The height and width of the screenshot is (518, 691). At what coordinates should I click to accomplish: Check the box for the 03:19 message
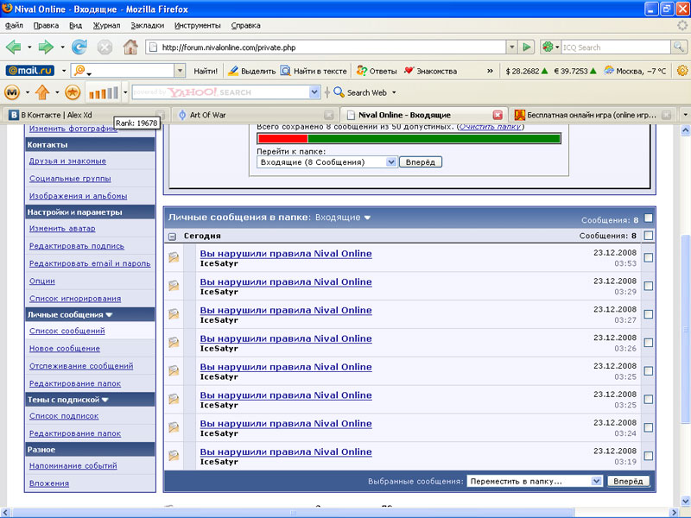click(649, 456)
